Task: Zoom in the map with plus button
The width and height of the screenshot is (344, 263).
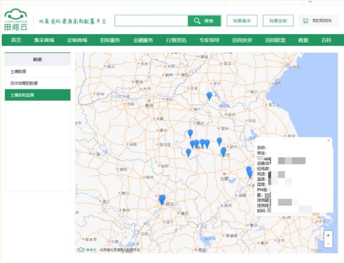Action: (328, 235)
